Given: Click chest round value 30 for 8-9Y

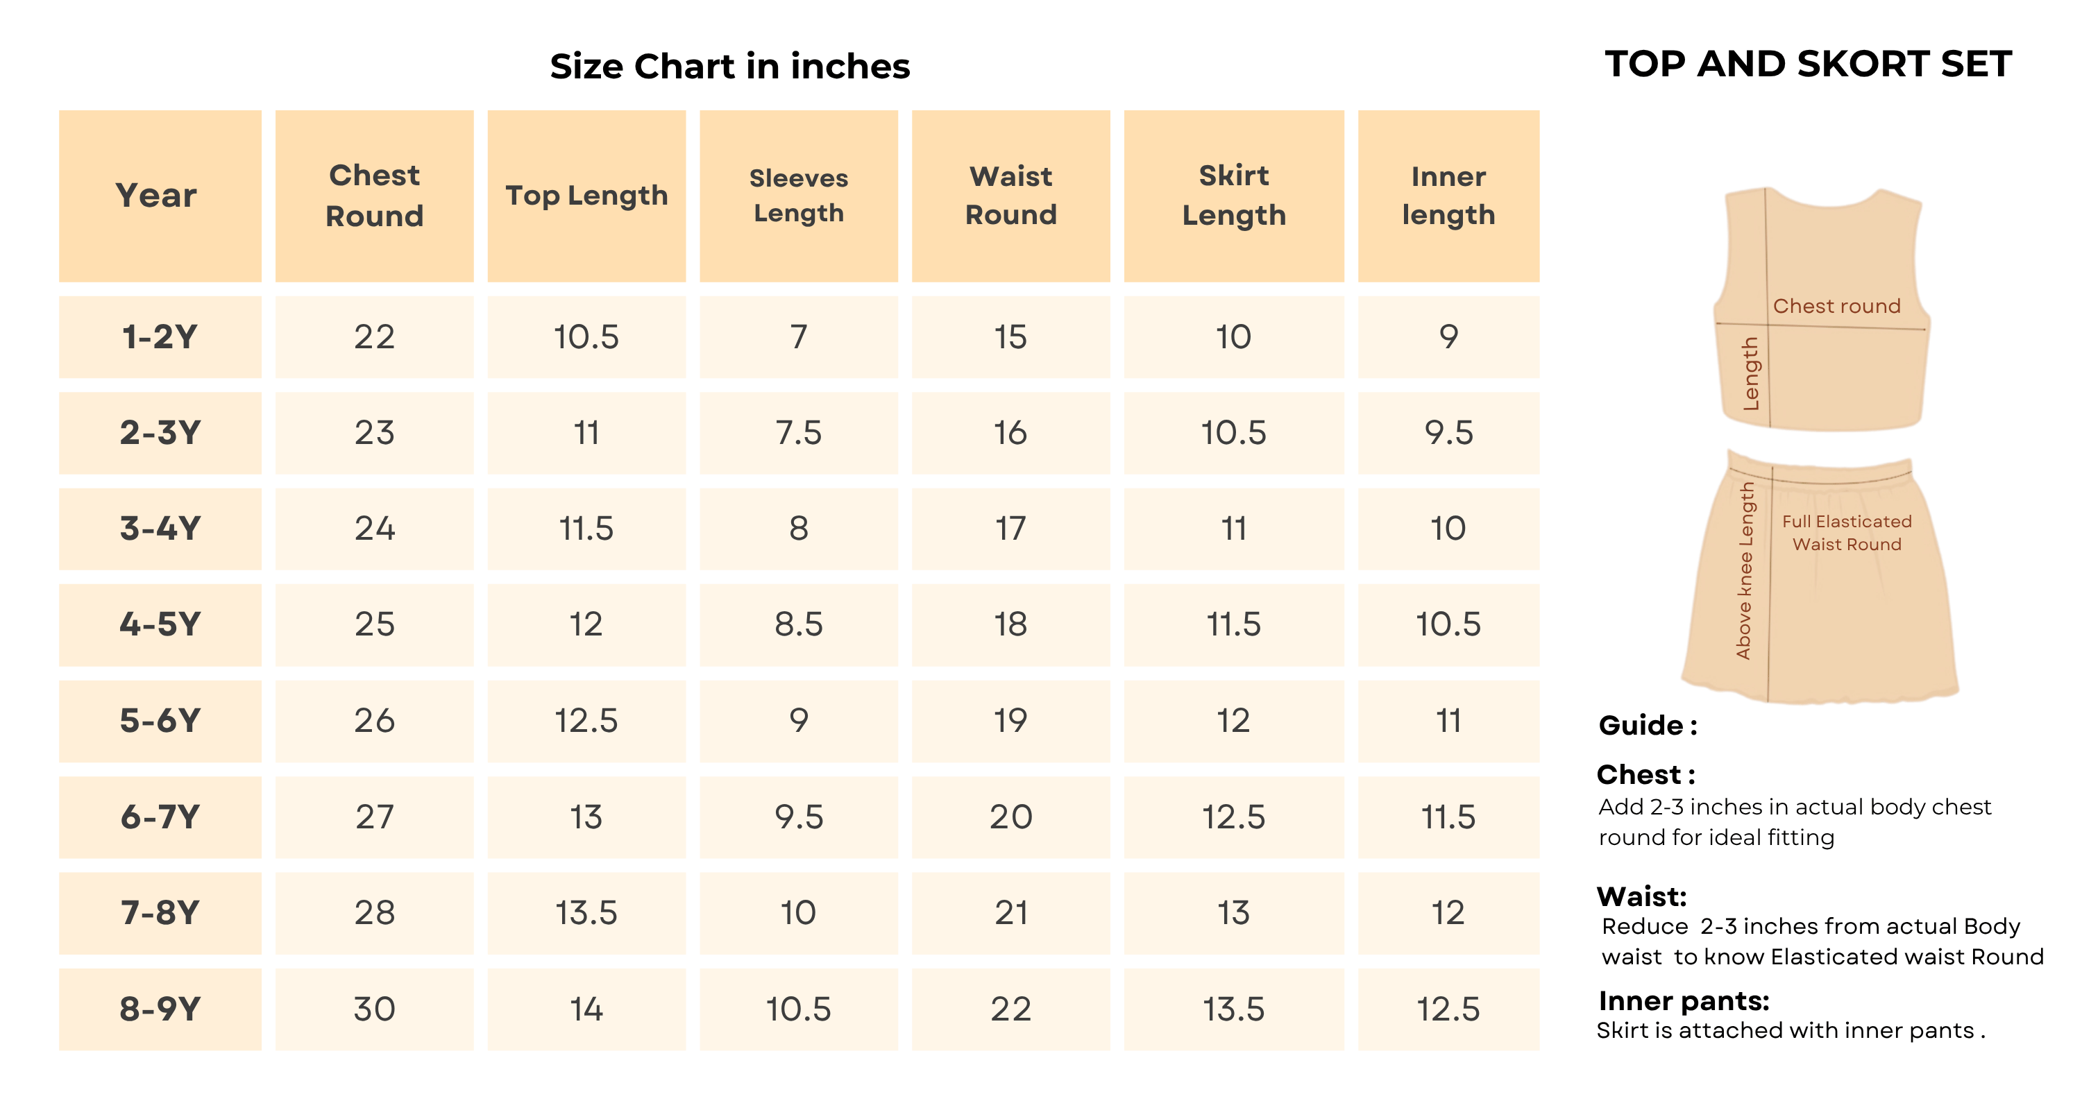Looking at the screenshot, I should 374,1009.
